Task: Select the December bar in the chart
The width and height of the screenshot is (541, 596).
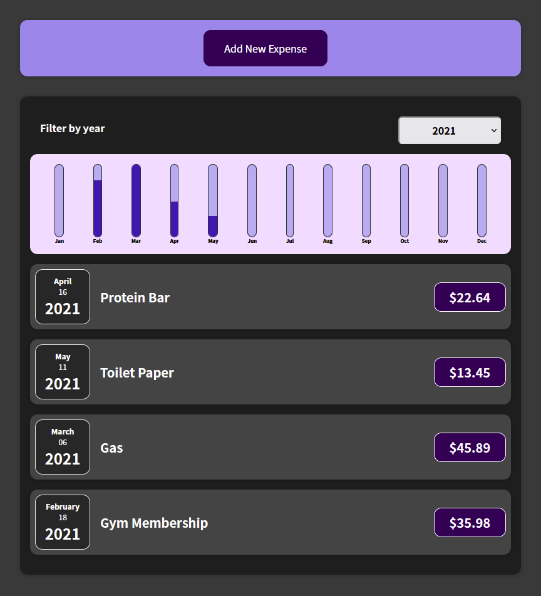Action: (x=481, y=202)
